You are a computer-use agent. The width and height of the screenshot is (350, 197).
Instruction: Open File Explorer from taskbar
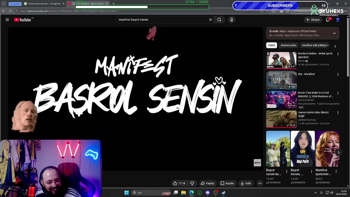click(x=183, y=193)
